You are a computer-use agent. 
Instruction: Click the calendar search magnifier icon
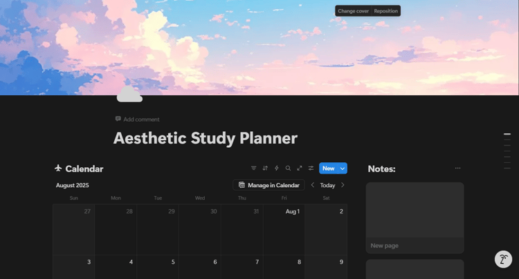point(288,168)
